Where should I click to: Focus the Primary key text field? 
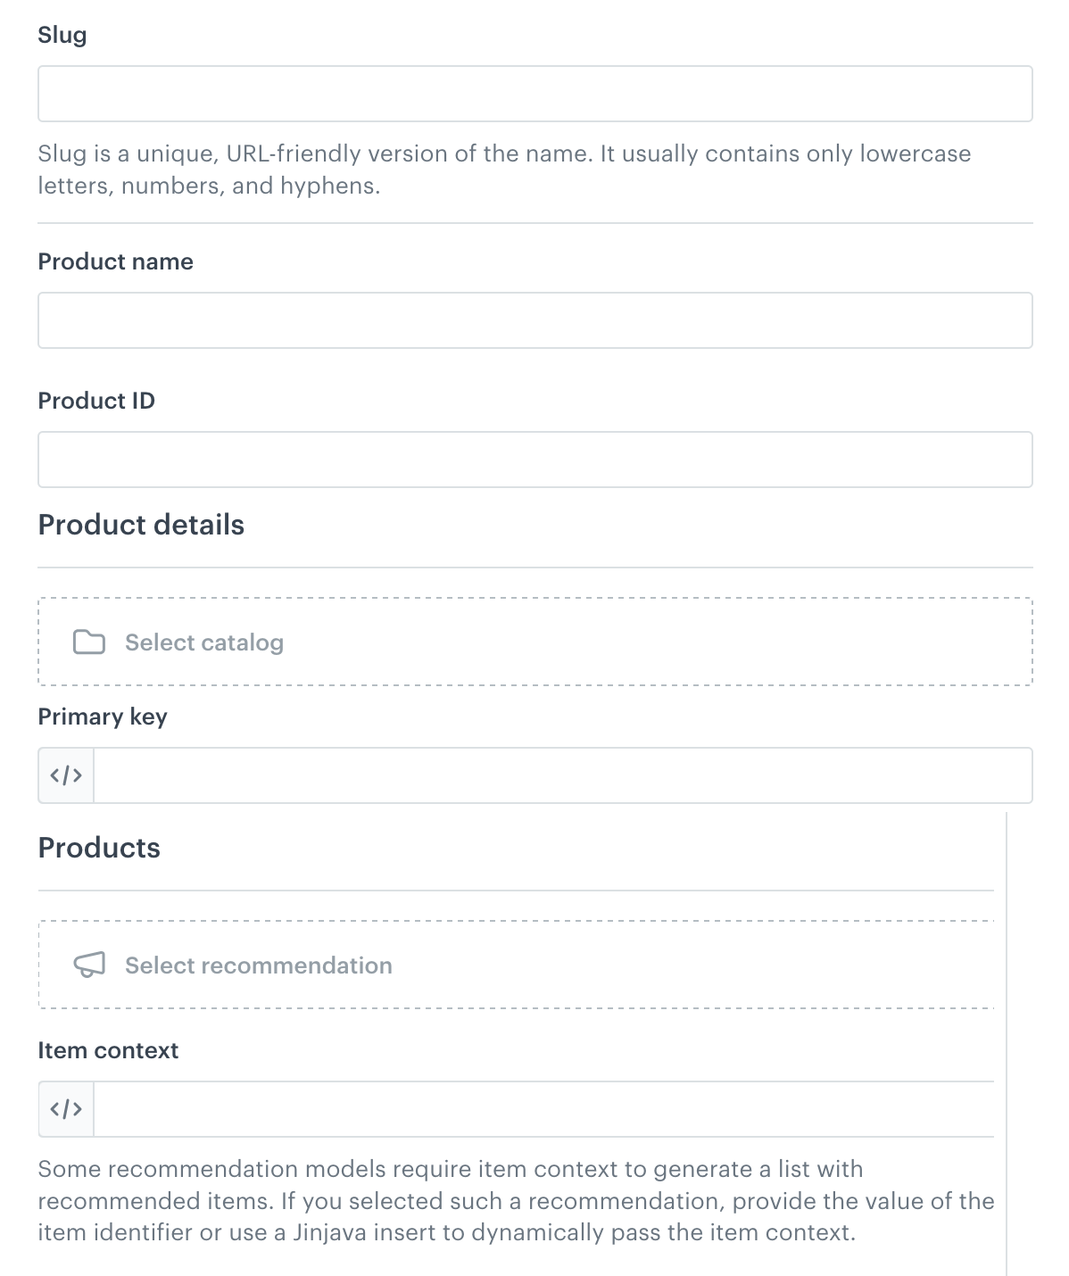(x=563, y=775)
